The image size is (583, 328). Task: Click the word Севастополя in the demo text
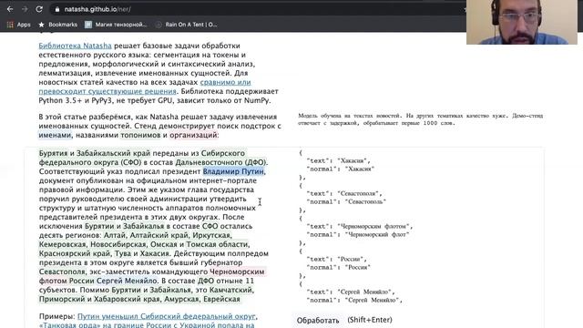pyautogui.click(x=62, y=272)
